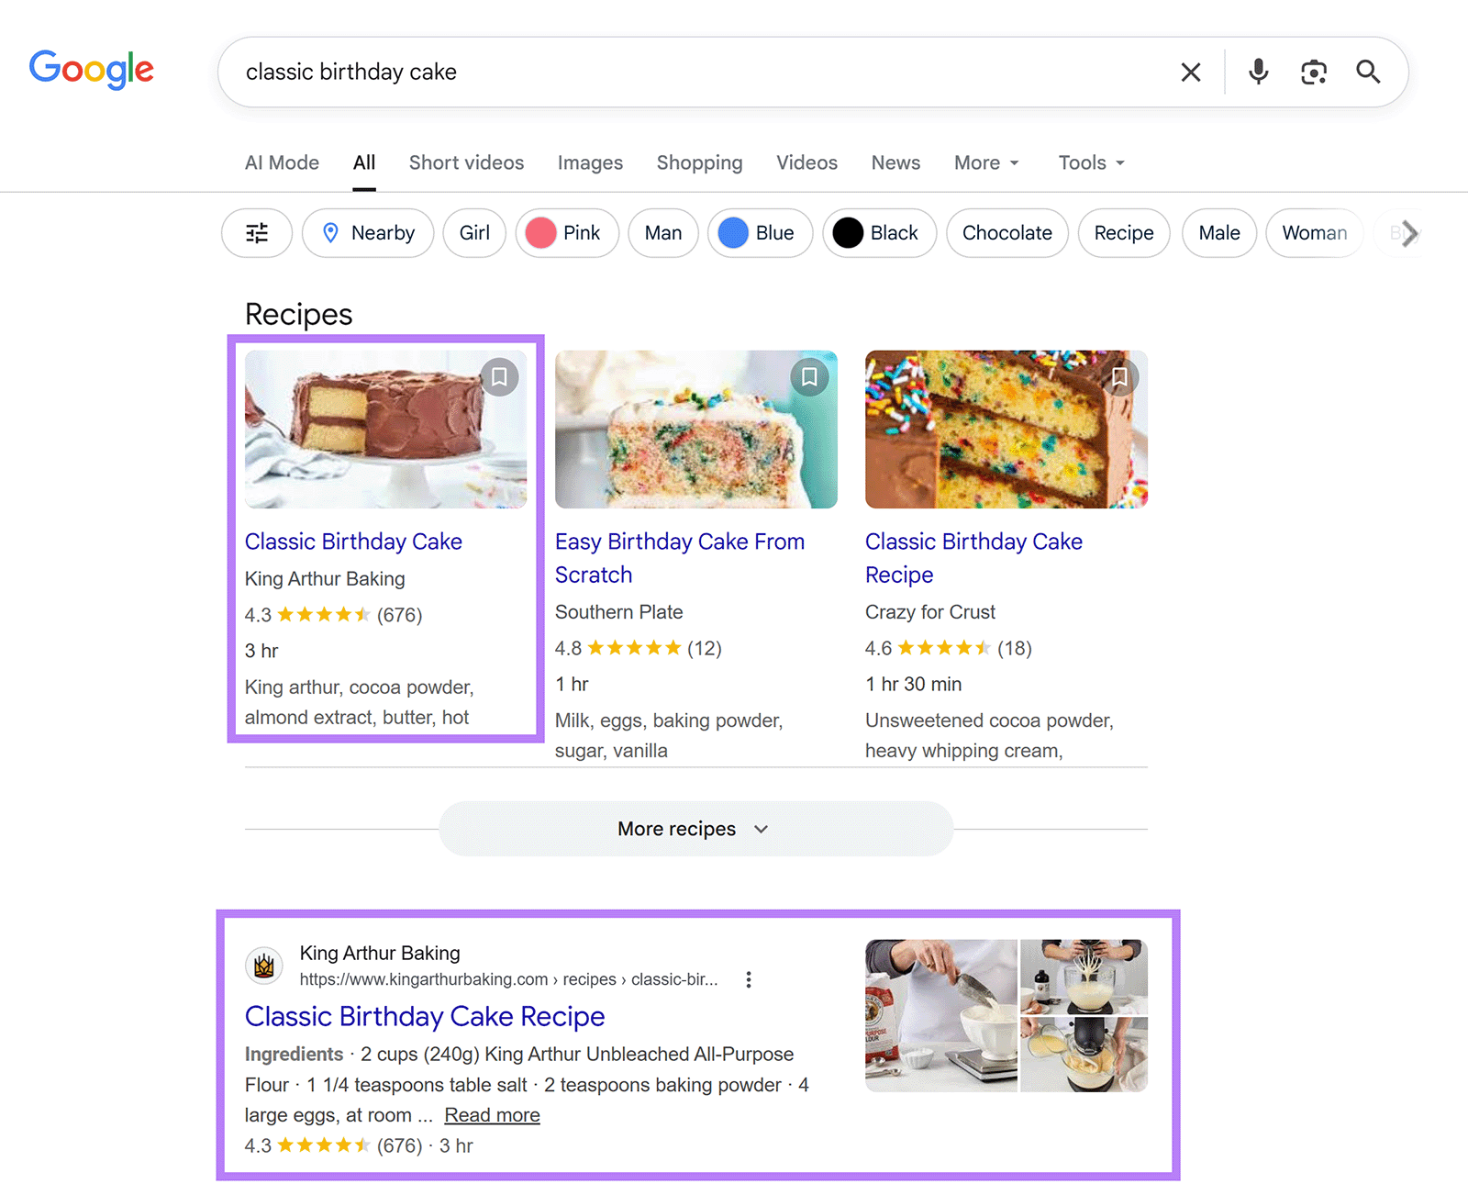Viewport: 1468px width, 1195px height.
Task: Save the King Arthur cake recipe card bookmark
Action: tap(500, 376)
